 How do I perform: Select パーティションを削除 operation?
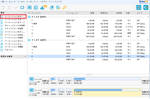coord(12,38)
